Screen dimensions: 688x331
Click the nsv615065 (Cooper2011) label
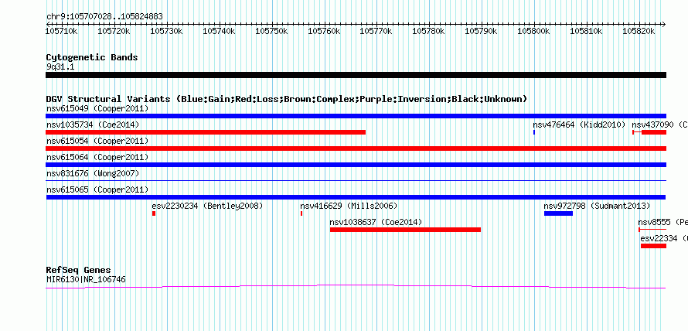tap(97, 189)
